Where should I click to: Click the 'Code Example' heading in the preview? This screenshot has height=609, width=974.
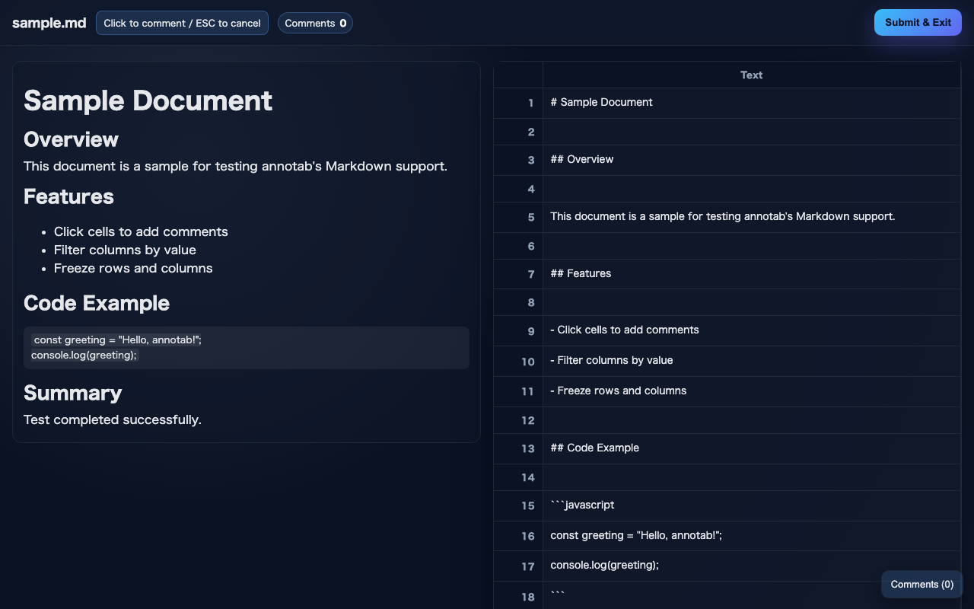(97, 303)
